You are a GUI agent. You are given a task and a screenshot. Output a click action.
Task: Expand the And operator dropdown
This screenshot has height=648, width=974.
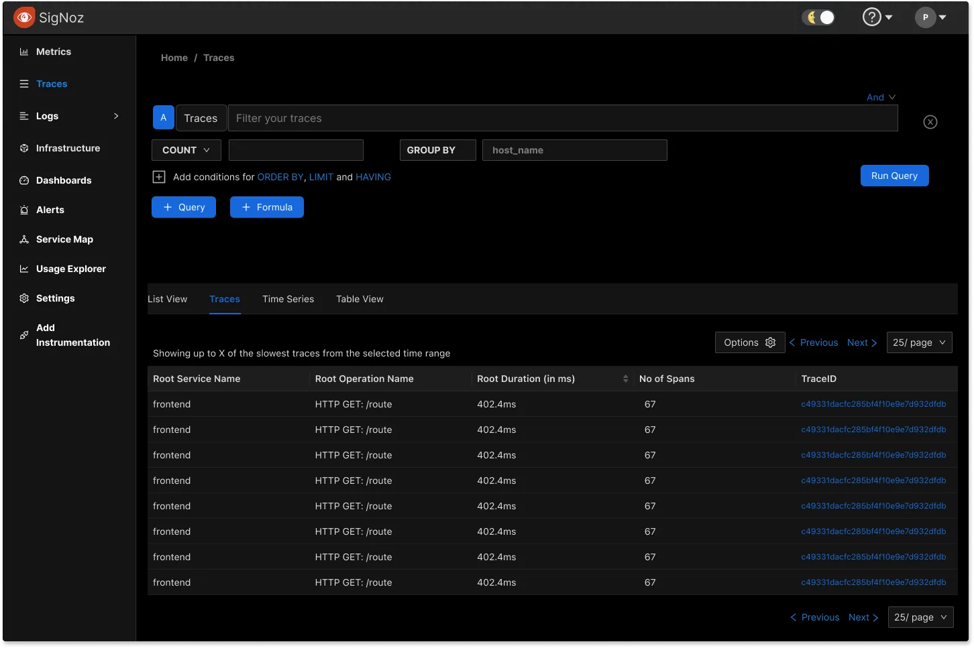pos(881,97)
